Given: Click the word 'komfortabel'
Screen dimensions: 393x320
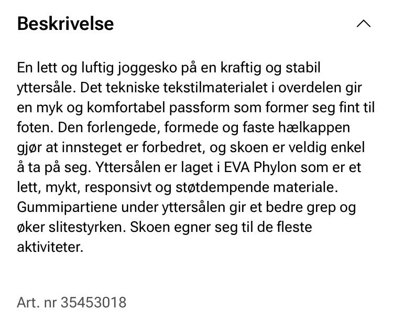Looking at the screenshot, I should (126, 108).
